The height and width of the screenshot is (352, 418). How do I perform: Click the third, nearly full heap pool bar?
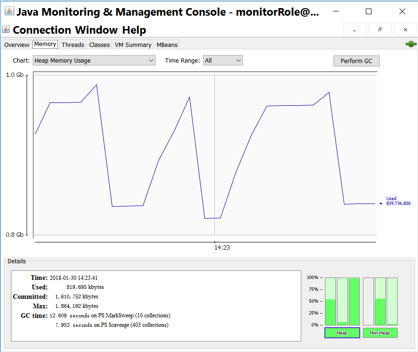(x=354, y=301)
